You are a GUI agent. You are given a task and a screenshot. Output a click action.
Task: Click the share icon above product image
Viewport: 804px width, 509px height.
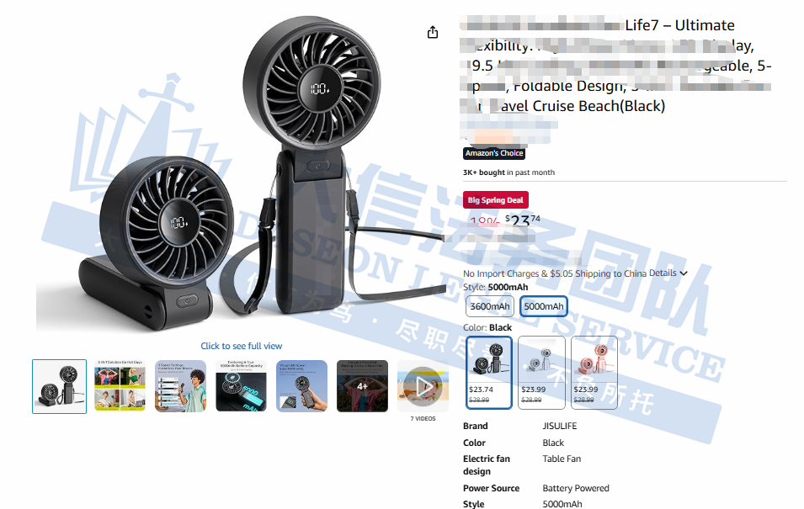click(433, 32)
